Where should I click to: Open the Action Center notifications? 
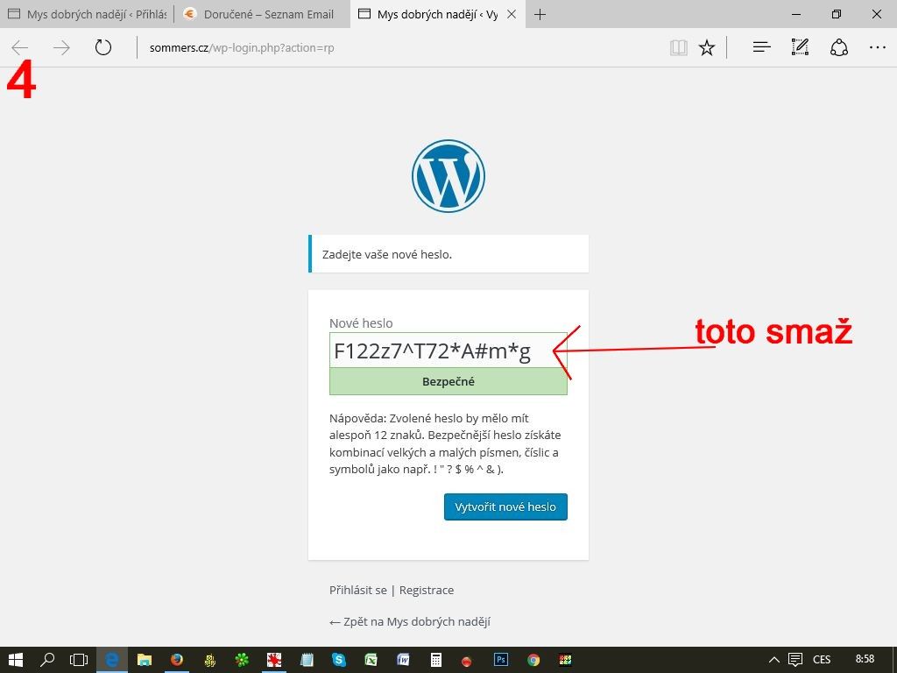tap(795, 660)
